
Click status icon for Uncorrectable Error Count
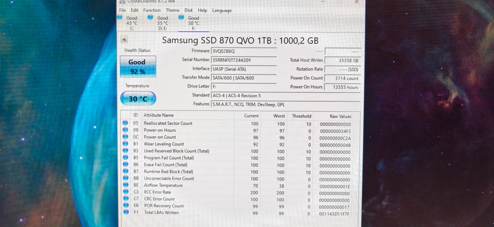[126, 178]
